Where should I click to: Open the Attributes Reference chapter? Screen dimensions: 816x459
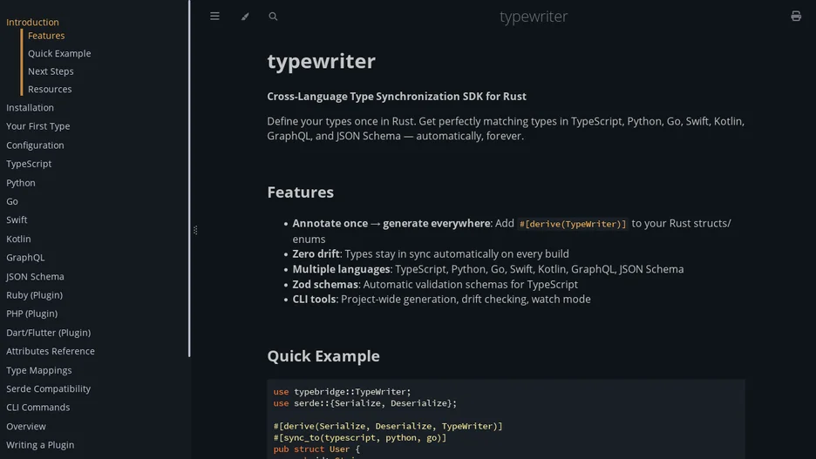click(x=51, y=351)
